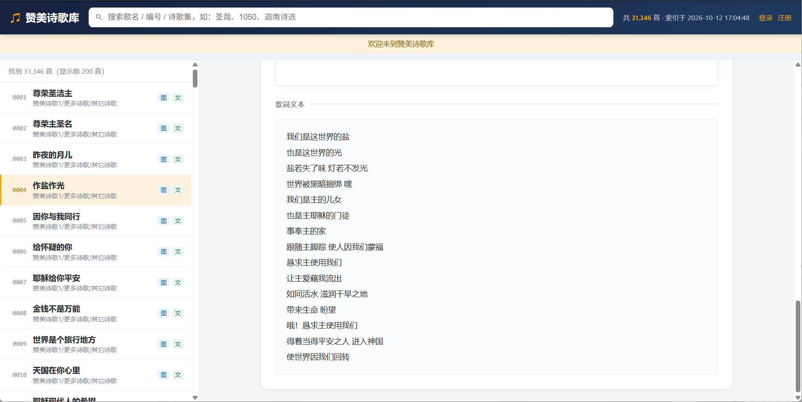Click the 欢迎来到赞美诗歌库 welcome banner
802x402 pixels.
click(x=401, y=44)
